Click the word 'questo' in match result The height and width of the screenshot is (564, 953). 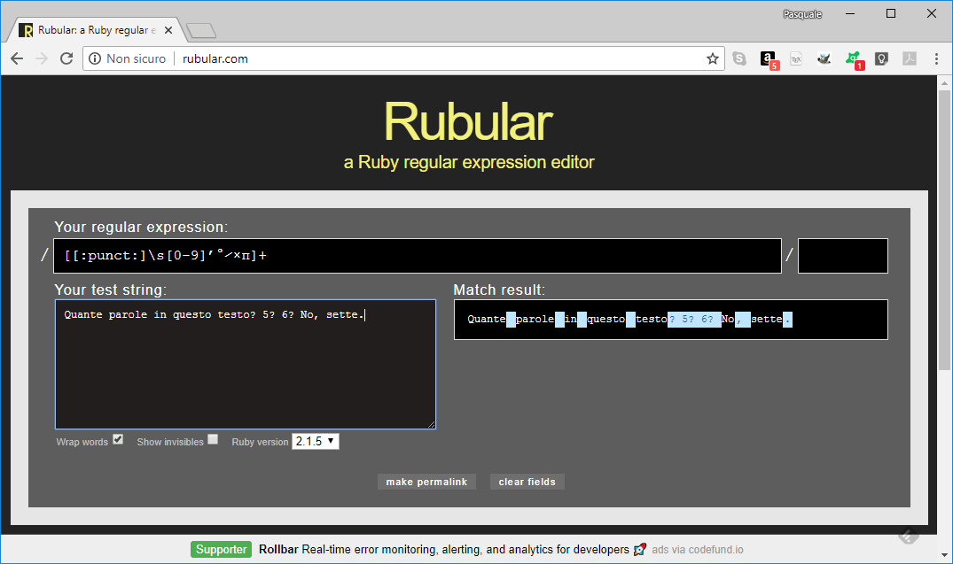point(606,319)
